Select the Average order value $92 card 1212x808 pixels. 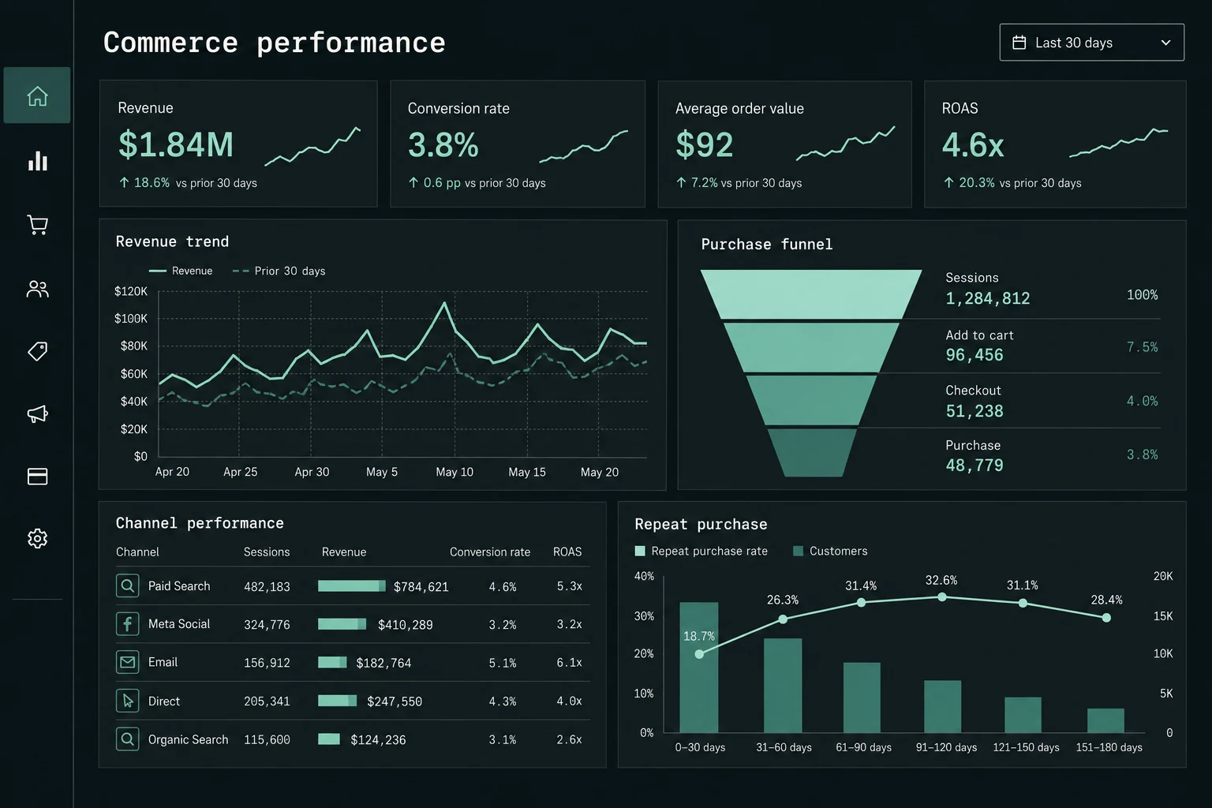[785, 144]
